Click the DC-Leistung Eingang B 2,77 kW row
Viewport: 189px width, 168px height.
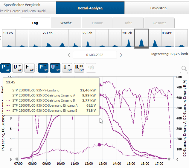(51, 100)
